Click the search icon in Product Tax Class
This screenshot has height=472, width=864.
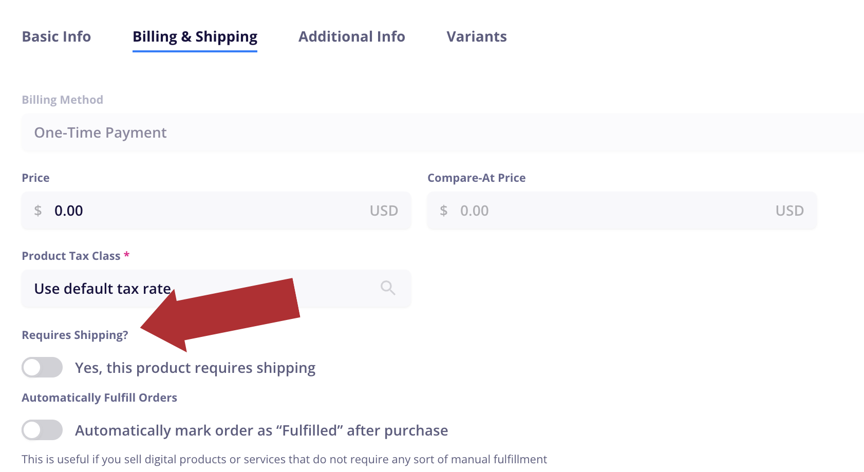tap(388, 288)
